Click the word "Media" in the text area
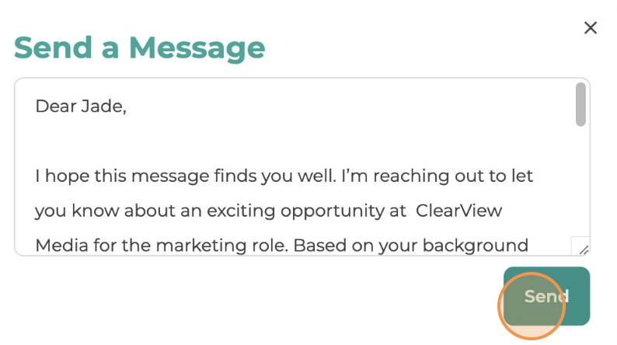Viewport: 617px width, 345px height. (x=62, y=246)
